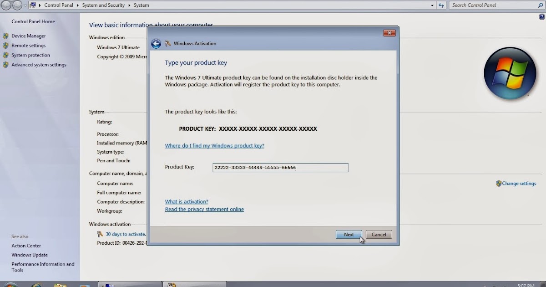The height and width of the screenshot is (287, 546).
Task: Click the shield icon beside Change settings
Action: pyautogui.click(x=499, y=184)
